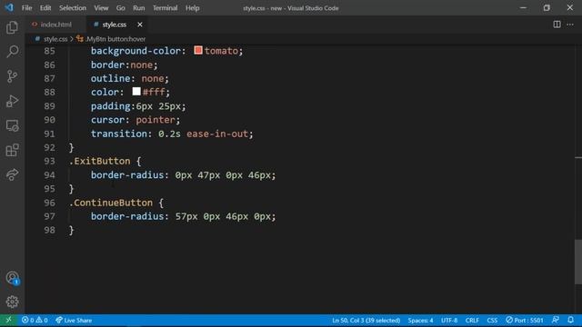Click line number 93 in the gutter
Screen dimensions: 582x327
point(49,162)
